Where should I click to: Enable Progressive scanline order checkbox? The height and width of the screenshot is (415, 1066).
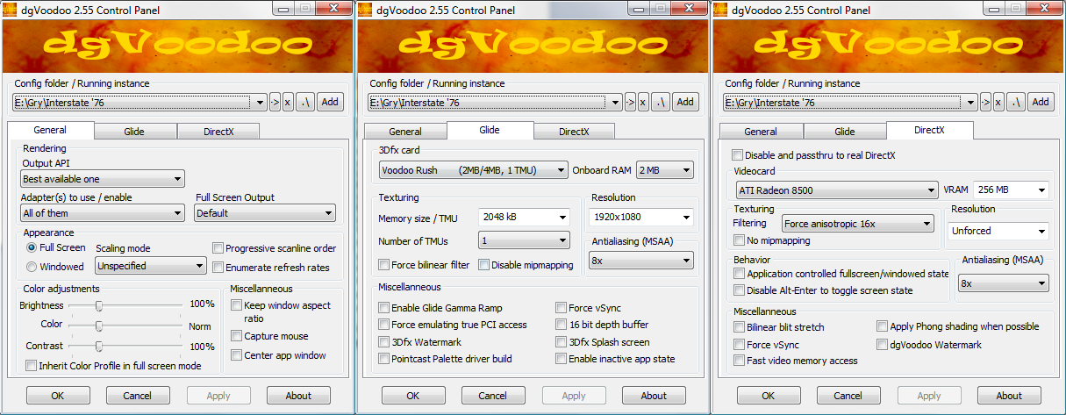point(218,248)
